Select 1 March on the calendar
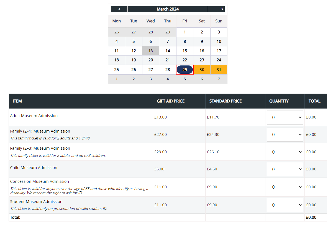The width and height of the screenshot is (333, 227). (185, 32)
